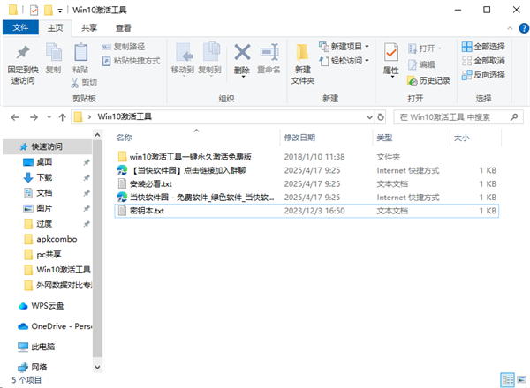Click sidebar scrollbar up arrow

[x=97, y=135]
